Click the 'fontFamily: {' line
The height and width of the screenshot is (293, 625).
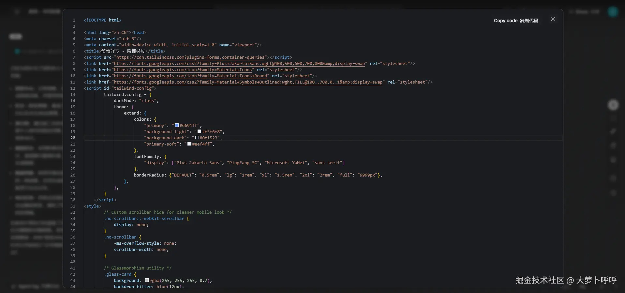pyautogui.click(x=150, y=157)
